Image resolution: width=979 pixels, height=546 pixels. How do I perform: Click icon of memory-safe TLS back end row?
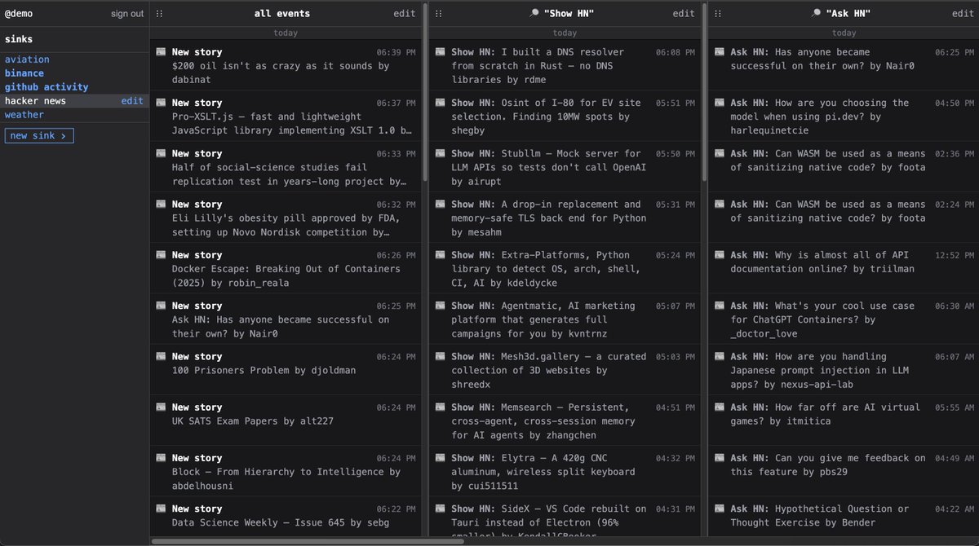441,205
